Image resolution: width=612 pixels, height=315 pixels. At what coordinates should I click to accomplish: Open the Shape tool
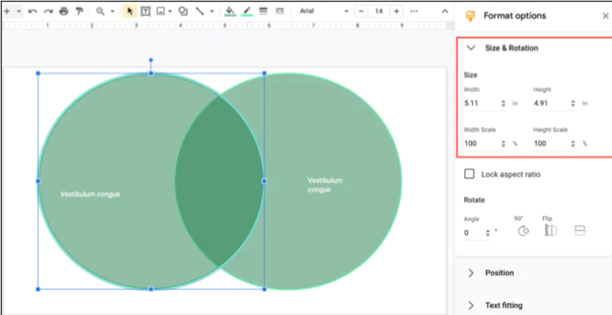(x=183, y=11)
